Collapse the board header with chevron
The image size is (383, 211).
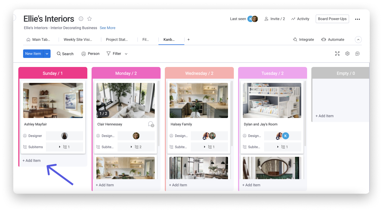pyautogui.click(x=358, y=40)
